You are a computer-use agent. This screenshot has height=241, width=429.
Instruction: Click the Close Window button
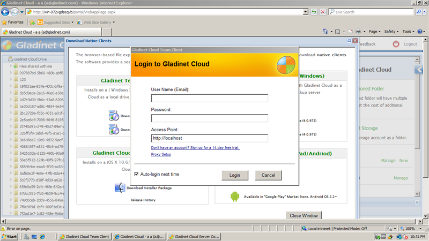pyautogui.click(x=304, y=215)
